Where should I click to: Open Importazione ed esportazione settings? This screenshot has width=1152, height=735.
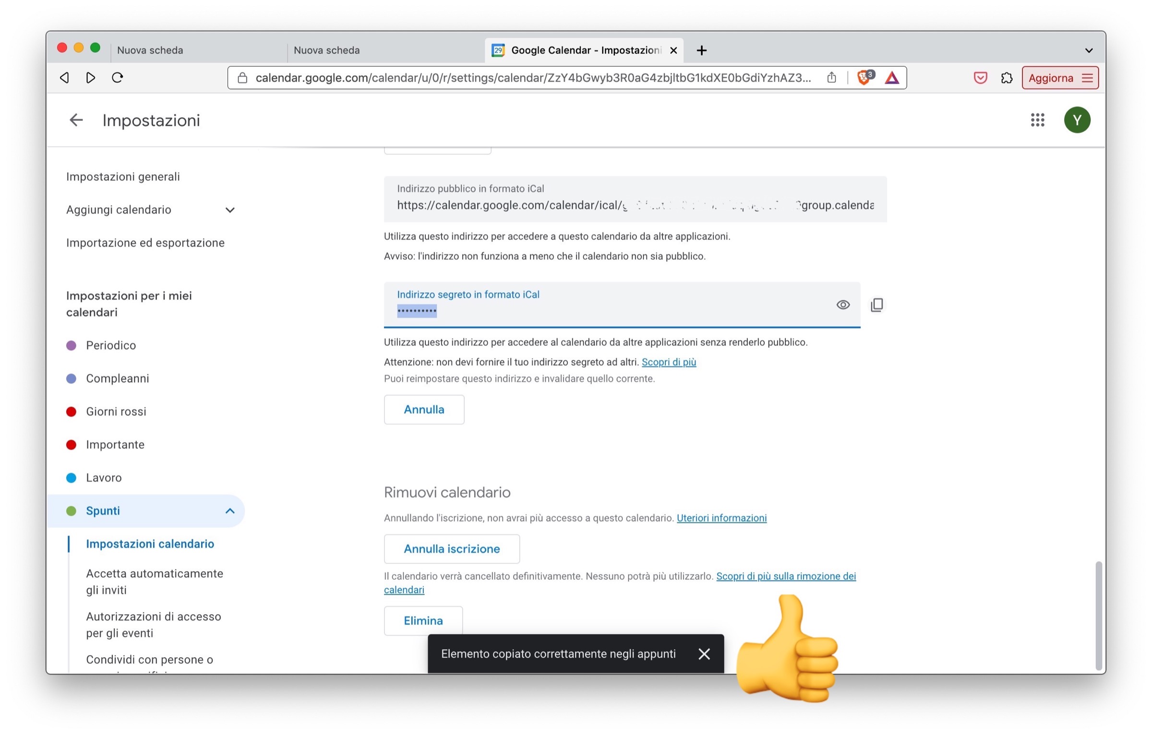145,243
